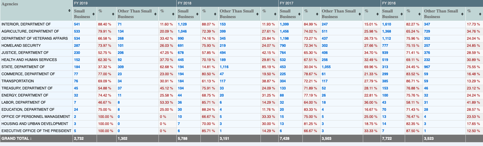Sort by Agencies column arrow icon

tap(70, 11)
